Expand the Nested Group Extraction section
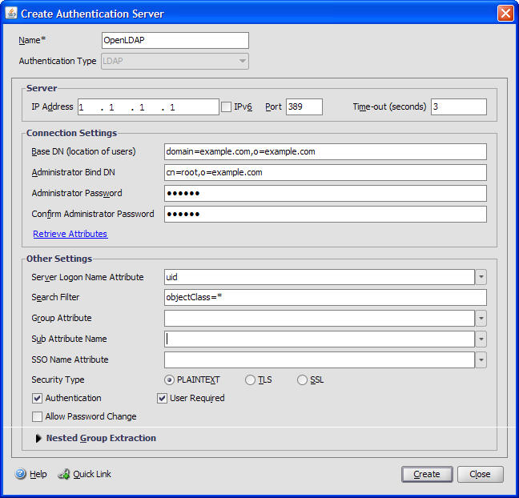Screen dimensions: 519x498 point(38,438)
